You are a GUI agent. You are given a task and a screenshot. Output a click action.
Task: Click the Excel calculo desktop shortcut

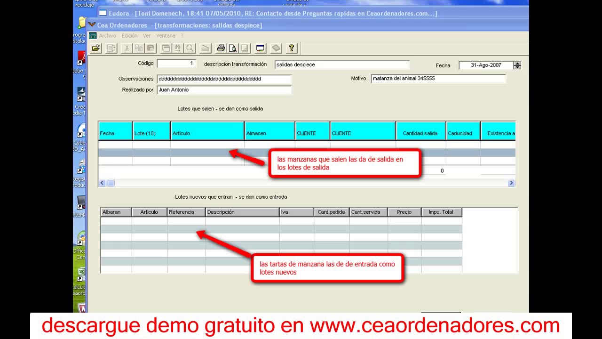click(81, 274)
